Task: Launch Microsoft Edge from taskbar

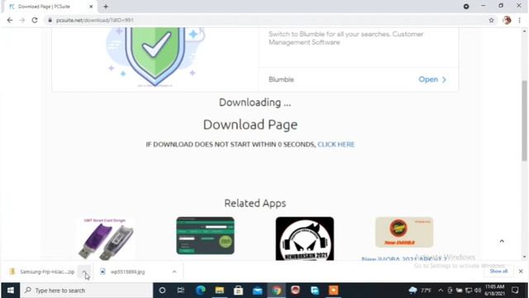Action: [200, 291]
